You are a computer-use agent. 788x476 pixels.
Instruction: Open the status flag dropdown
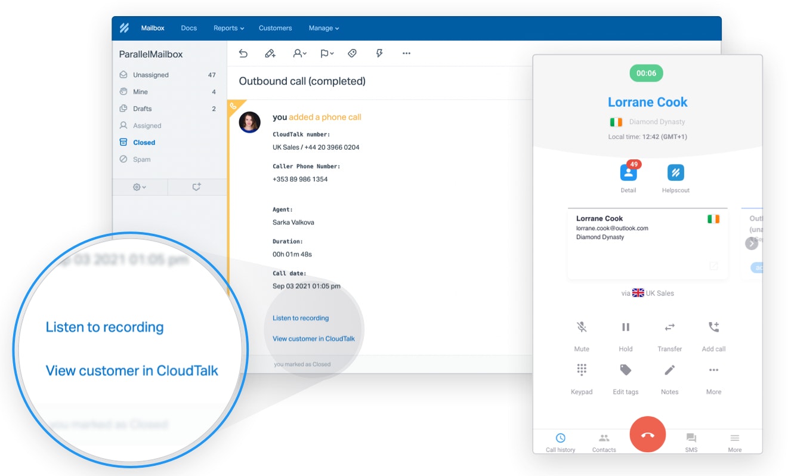[327, 53]
